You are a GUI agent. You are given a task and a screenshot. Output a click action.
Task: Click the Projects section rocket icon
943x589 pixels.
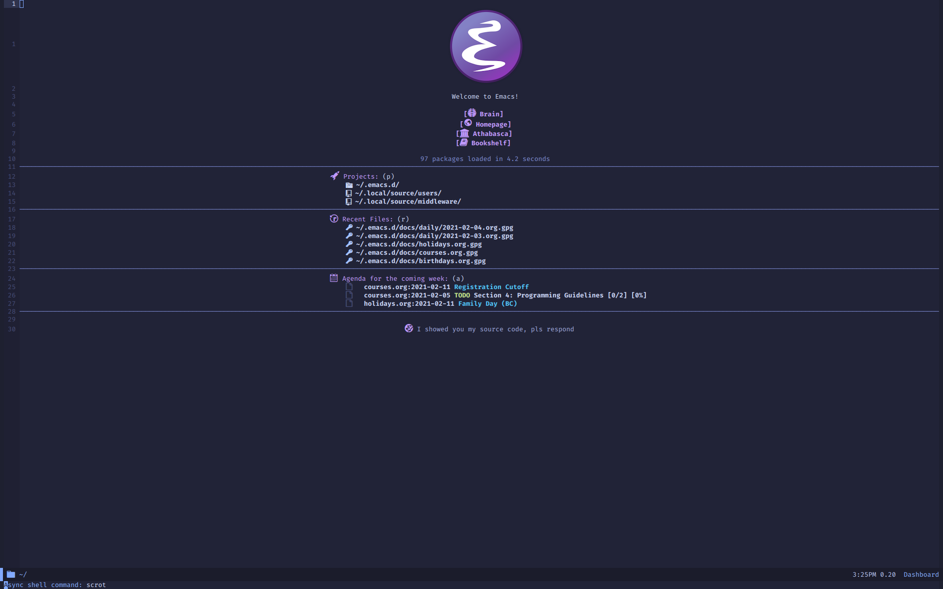(x=334, y=175)
